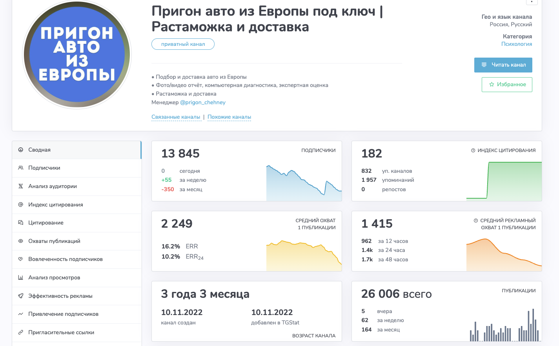Click the channel age 3 года 3 месяца

click(x=205, y=294)
